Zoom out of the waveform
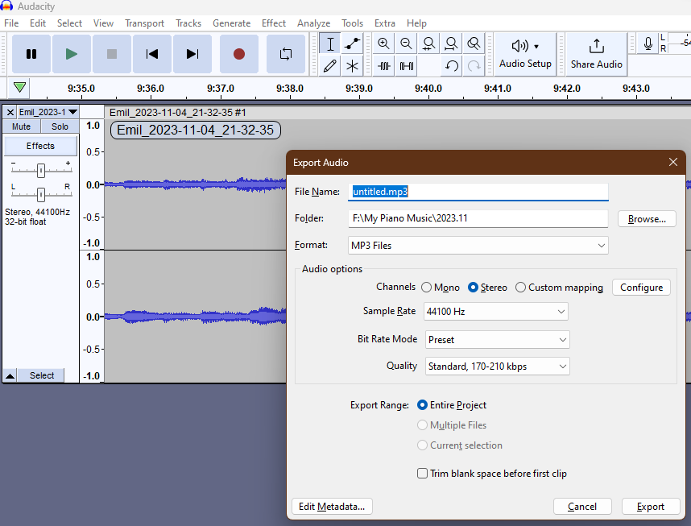Screen dimensions: 691x526 click(407, 43)
